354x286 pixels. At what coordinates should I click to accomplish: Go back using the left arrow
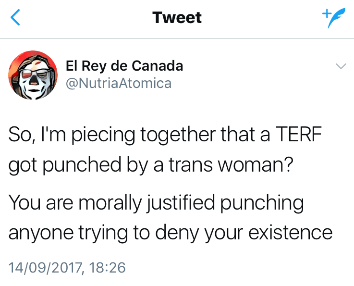15,18
